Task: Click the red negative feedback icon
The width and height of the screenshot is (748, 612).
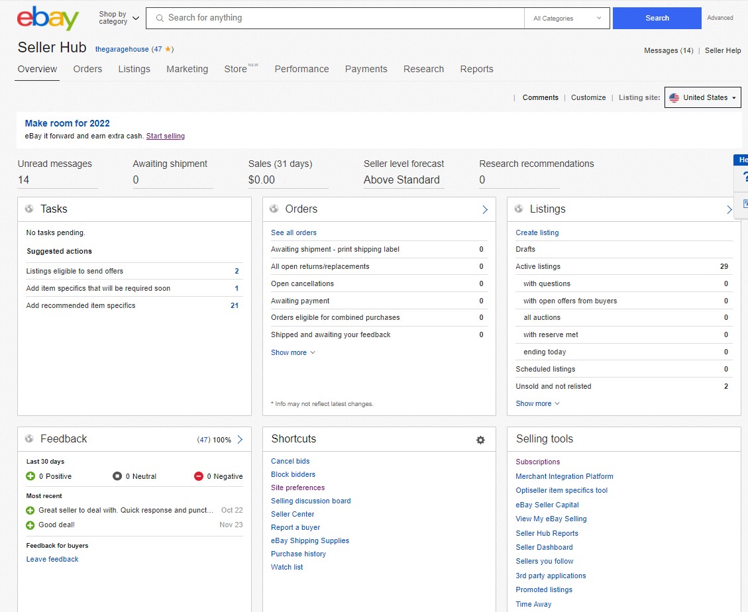Action: pyautogui.click(x=198, y=476)
